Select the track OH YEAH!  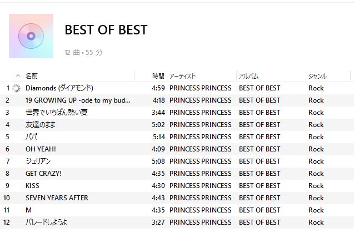[41, 149]
